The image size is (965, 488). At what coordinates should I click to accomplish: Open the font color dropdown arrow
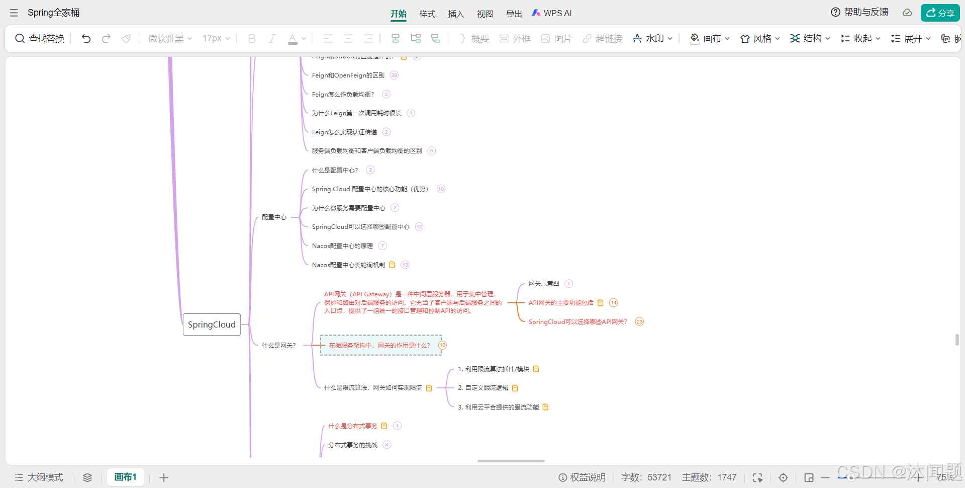[304, 38]
